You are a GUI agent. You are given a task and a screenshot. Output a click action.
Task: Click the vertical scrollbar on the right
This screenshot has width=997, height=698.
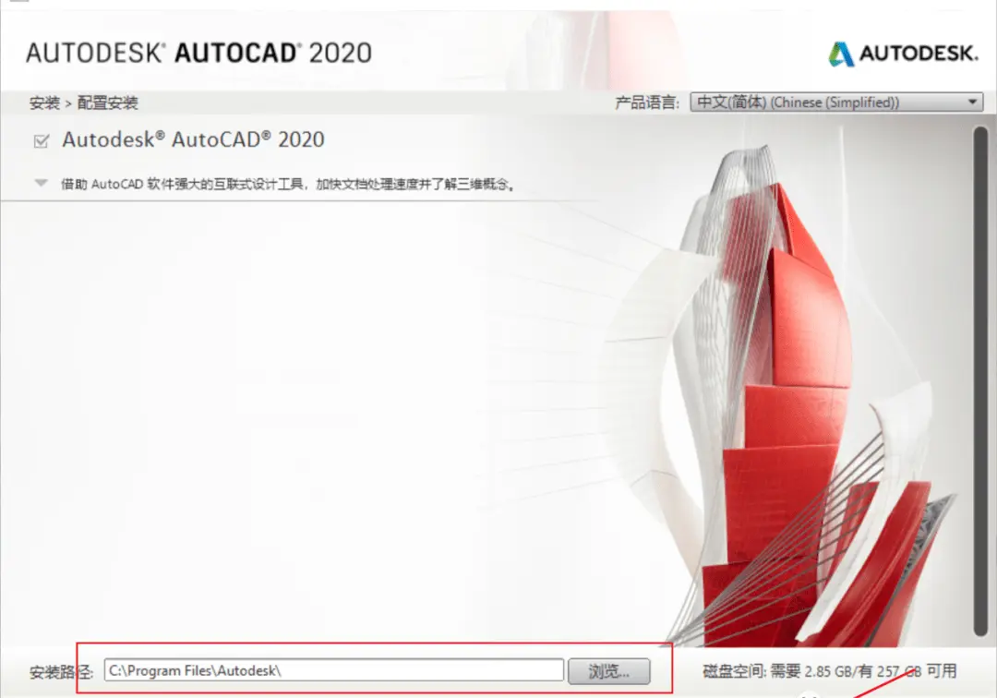click(x=979, y=380)
